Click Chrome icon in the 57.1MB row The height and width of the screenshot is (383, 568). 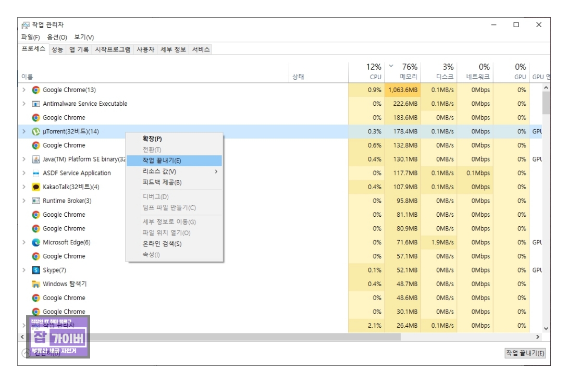[x=36, y=256]
